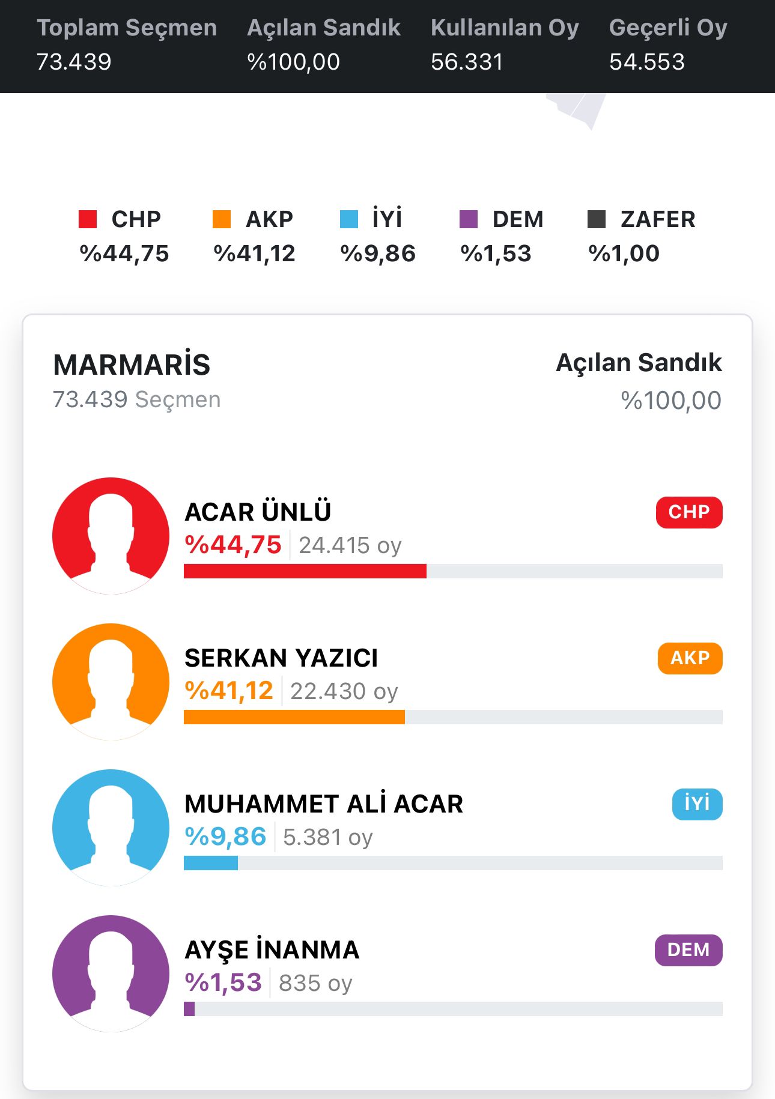Click the orange AKP party badge
Screen dimensions: 775x1099
tap(690, 658)
